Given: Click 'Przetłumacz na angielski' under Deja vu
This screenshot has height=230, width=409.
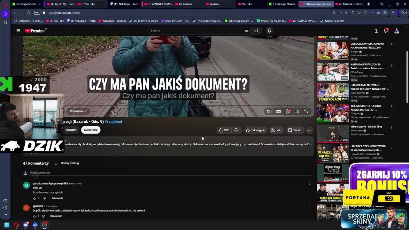Looking at the screenshot, I should (48, 192).
